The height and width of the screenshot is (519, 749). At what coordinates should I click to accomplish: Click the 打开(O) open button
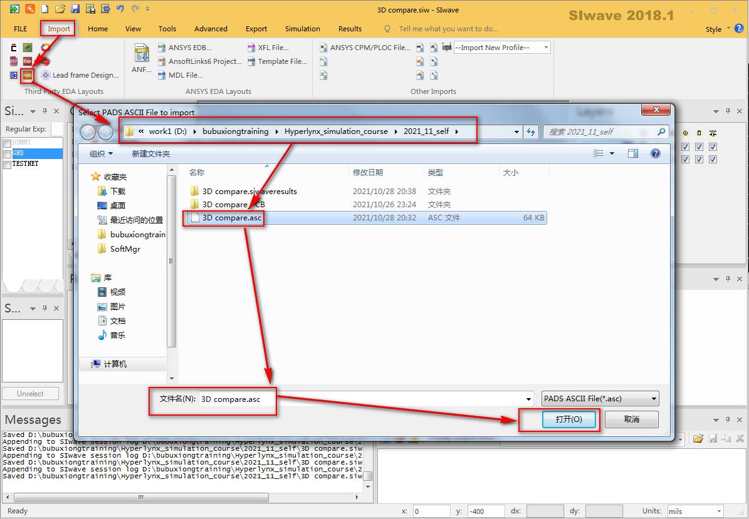pyautogui.click(x=569, y=419)
